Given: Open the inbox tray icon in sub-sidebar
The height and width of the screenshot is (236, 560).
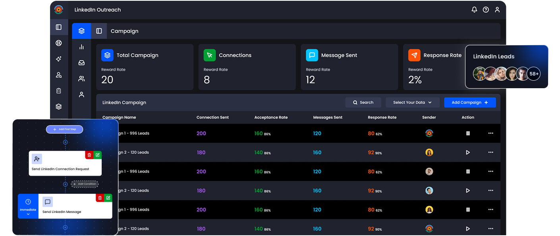Looking at the screenshot, I should [x=81, y=63].
